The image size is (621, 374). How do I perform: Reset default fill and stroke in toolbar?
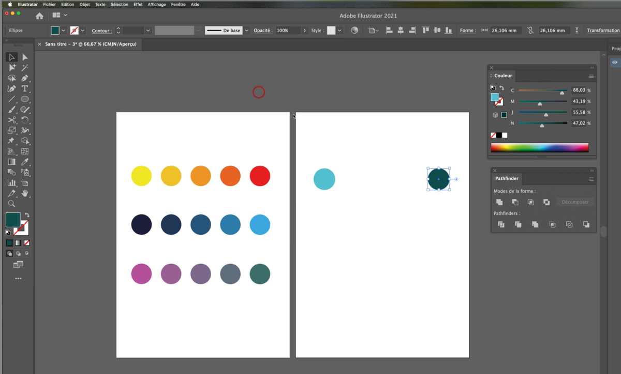tap(8, 233)
